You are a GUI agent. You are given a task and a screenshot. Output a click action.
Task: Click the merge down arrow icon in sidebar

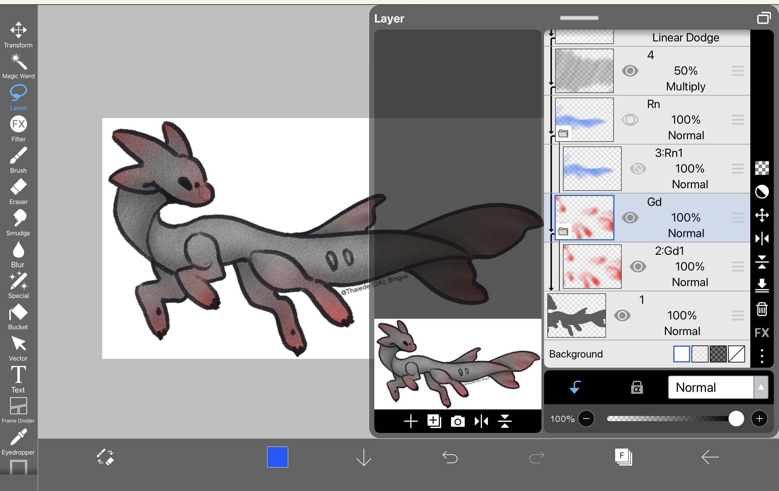click(x=762, y=285)
